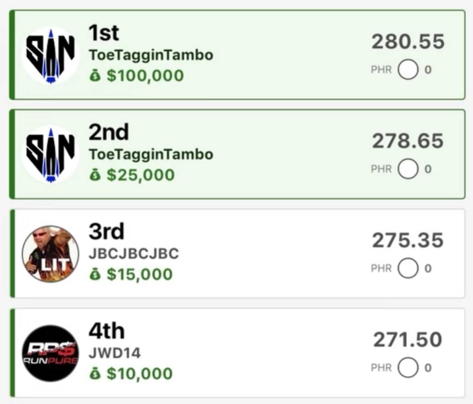Viewport: 473px width, 404px height.
Task: Click the 4th place rank heading
Action: click(106, 331)
